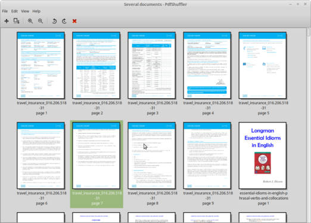
Task: Select Longman Essential Idioms cover page
Action: pyautogui.click(x=263, y=155)
